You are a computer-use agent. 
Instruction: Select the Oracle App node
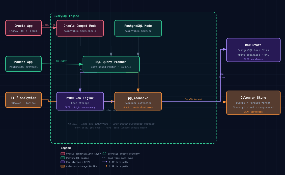coord(23,28)
